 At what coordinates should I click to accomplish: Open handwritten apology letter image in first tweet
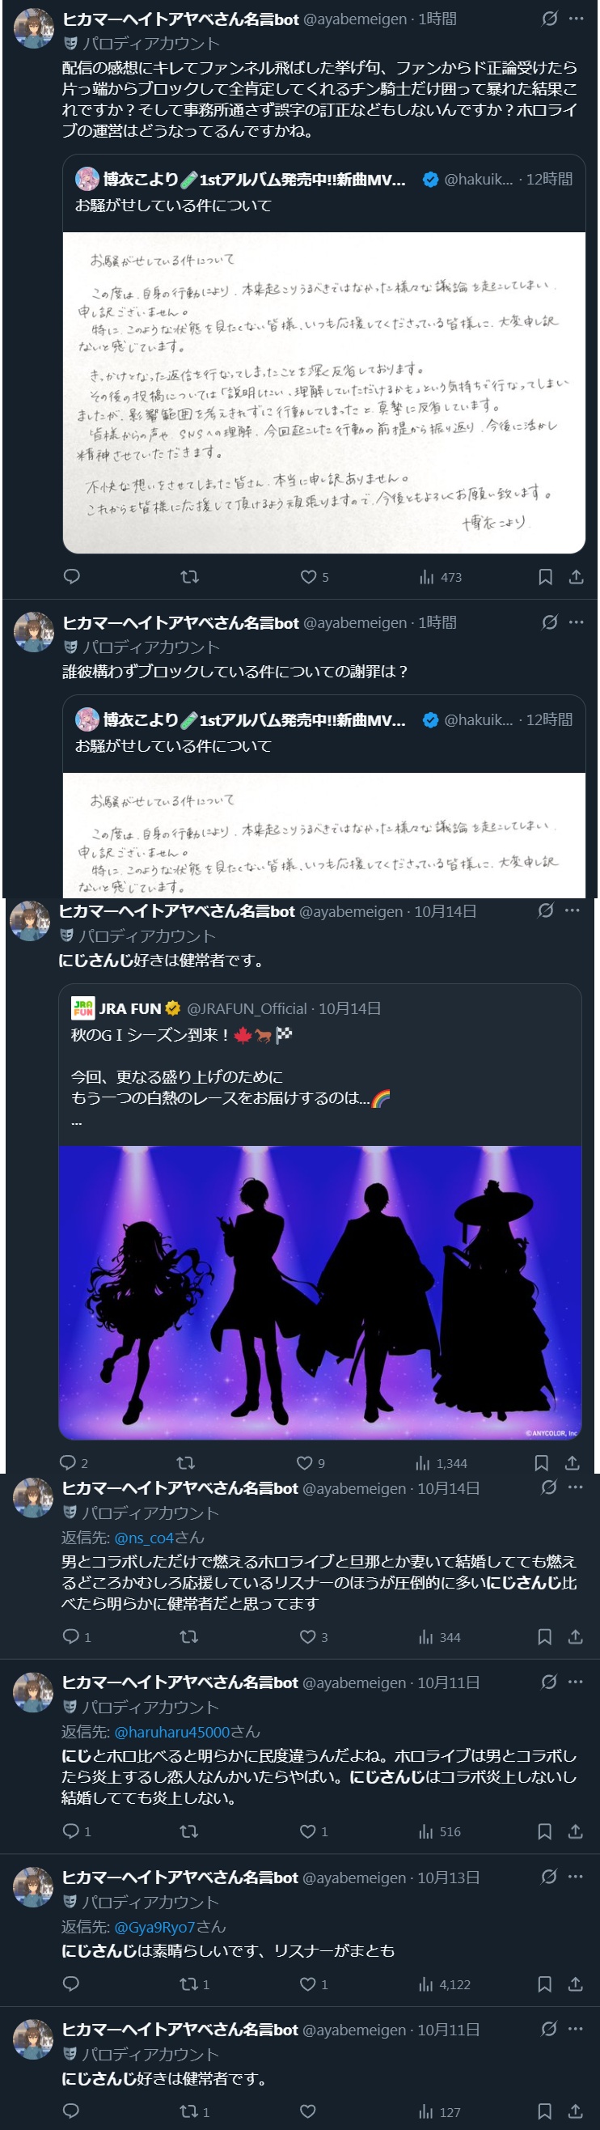pos(324,392)
